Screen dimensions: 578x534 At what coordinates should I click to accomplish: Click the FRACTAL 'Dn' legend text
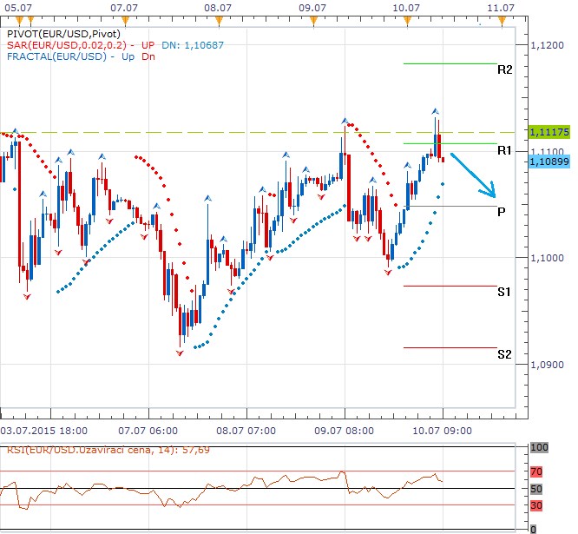coord(148,56)
